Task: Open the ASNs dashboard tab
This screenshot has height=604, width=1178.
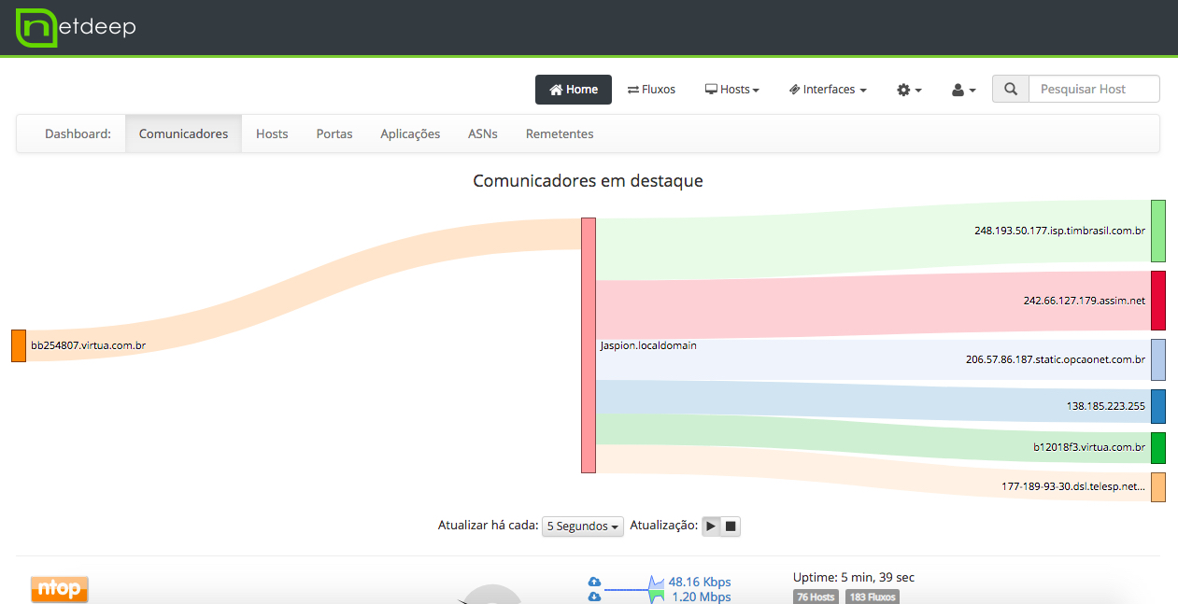Action: click(x=483, y=133)
